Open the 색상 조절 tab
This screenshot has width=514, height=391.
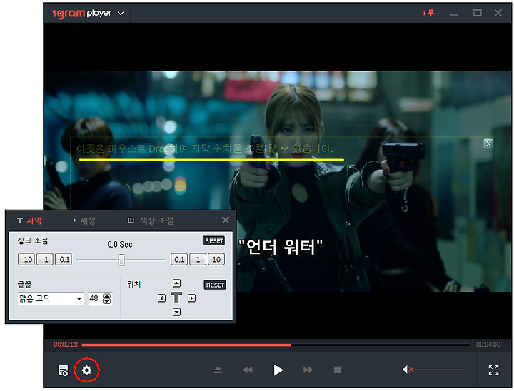click(x=151, y=220)
